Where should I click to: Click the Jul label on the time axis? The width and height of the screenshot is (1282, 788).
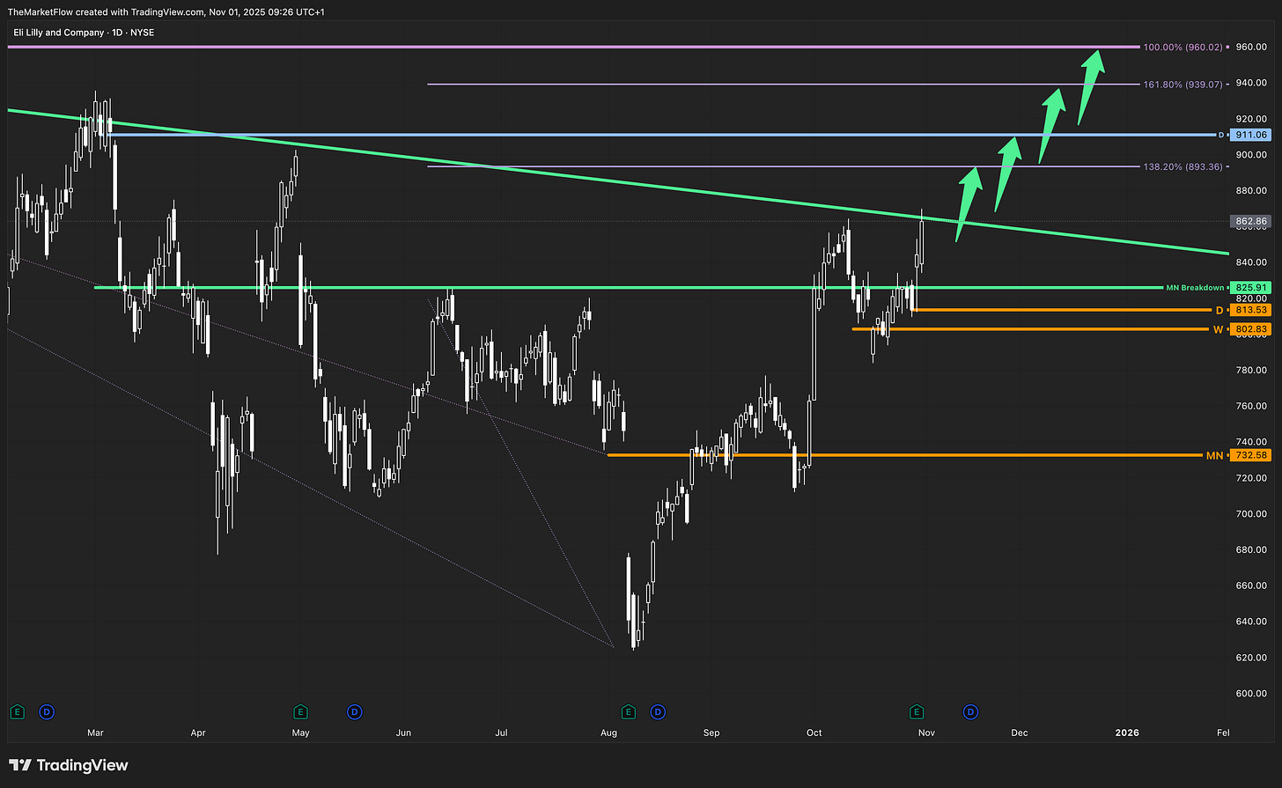point(502,733)
